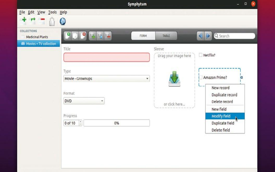This screenshot has width=275, height=172.
Task: Choose Modify field in context menu
Action: [x=225, y=116]
